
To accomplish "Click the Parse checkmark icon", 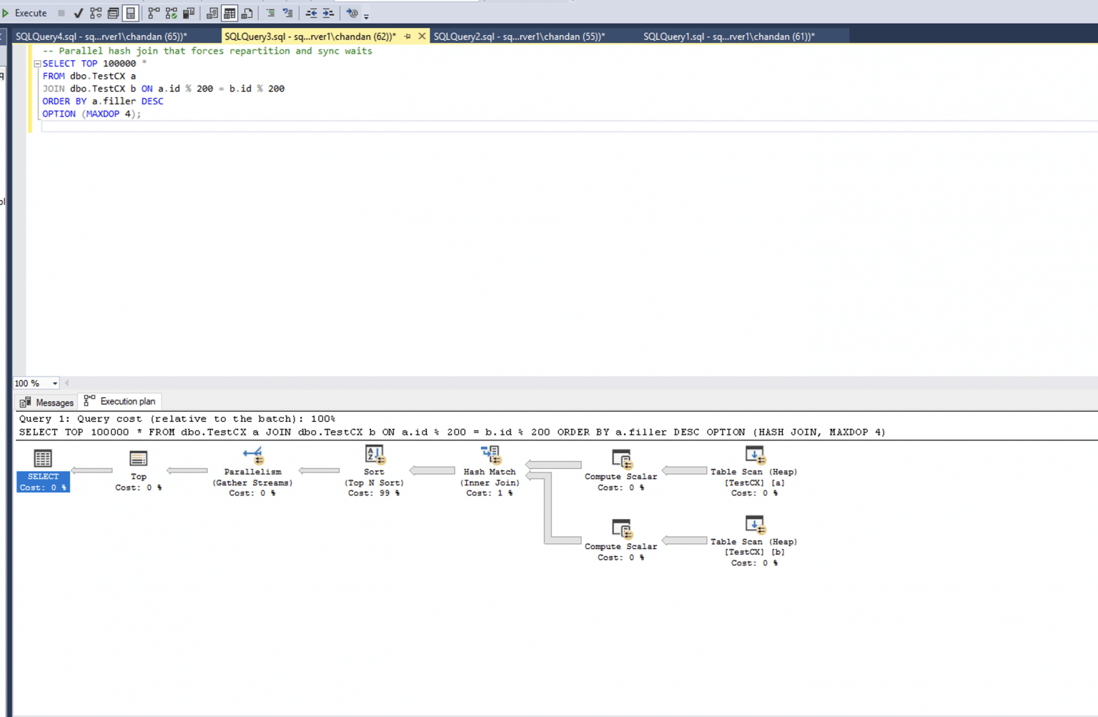I will (x=79, y=13).
